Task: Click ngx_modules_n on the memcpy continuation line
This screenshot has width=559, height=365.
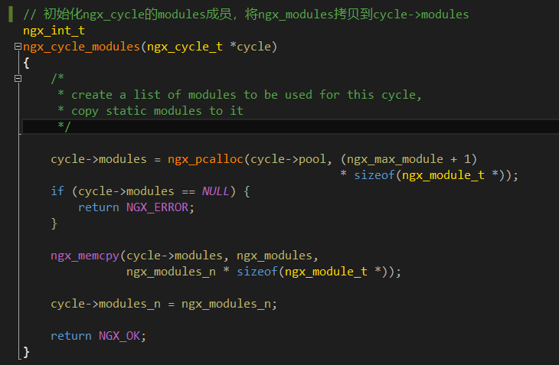Action: 171,272
